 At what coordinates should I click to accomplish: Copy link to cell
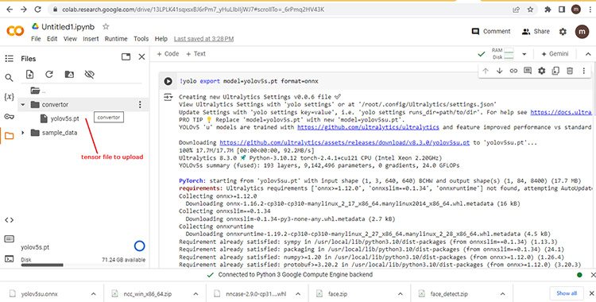click(x=513, y=71)
